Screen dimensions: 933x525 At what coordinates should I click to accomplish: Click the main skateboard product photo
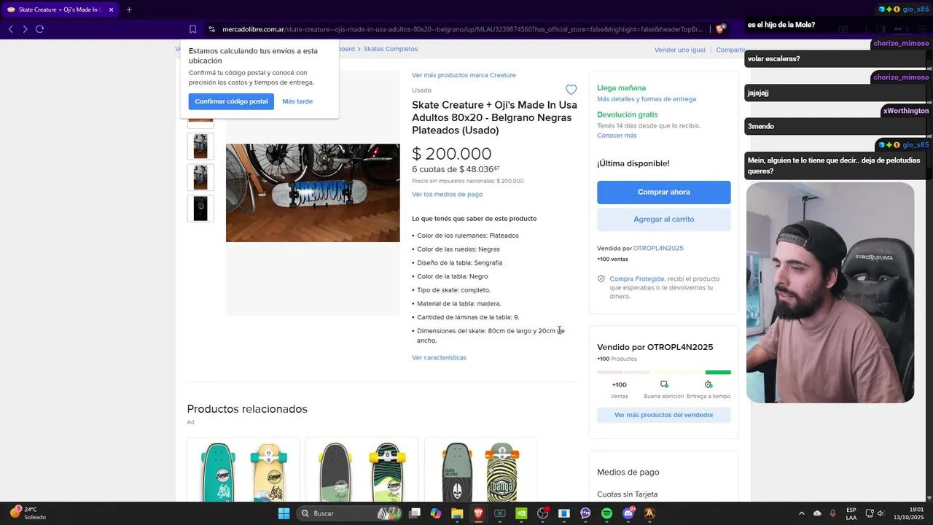(x=313, y=192)
